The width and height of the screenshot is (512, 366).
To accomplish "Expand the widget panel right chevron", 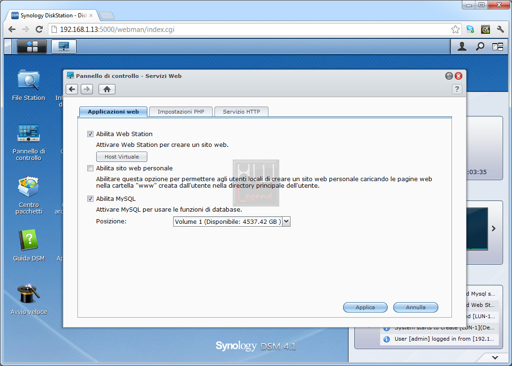I will tap(493, 229).
